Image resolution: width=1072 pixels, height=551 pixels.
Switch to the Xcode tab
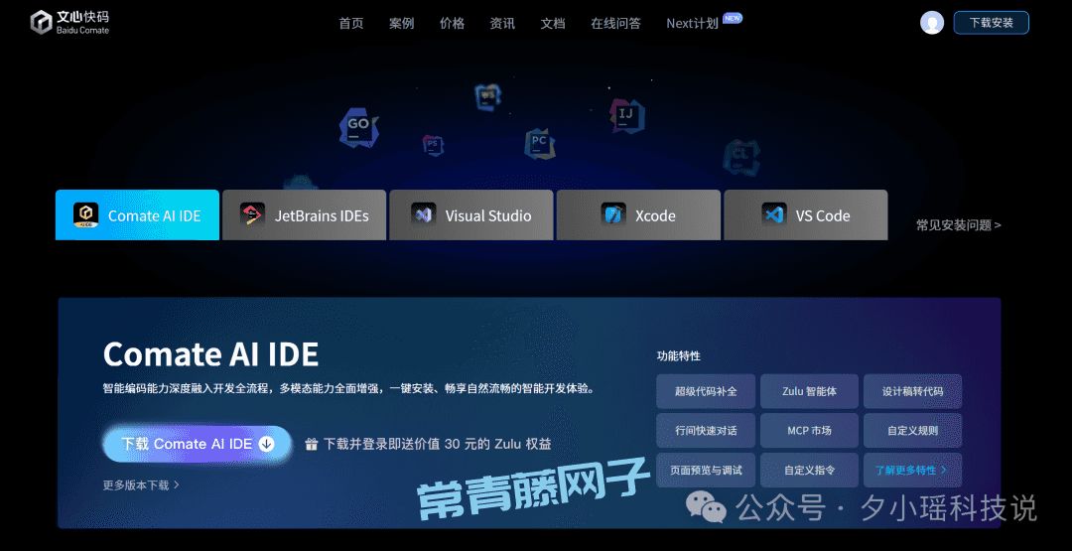pos(638,214)
